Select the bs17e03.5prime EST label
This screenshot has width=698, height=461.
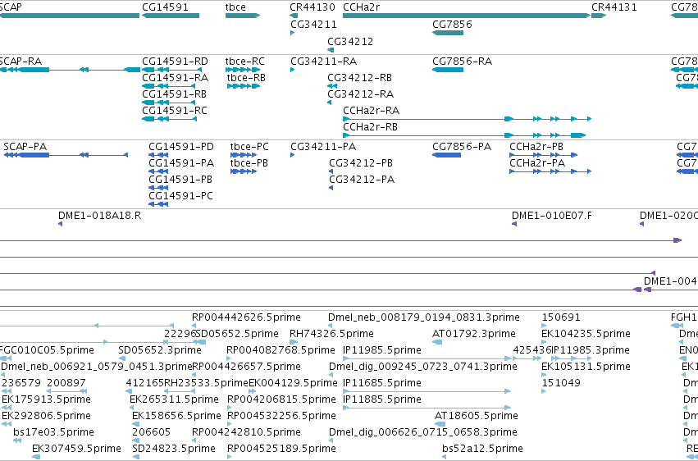tap(53, 432)
